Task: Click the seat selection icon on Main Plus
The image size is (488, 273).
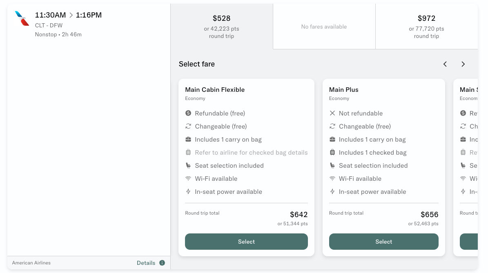Action: (332, 165)
